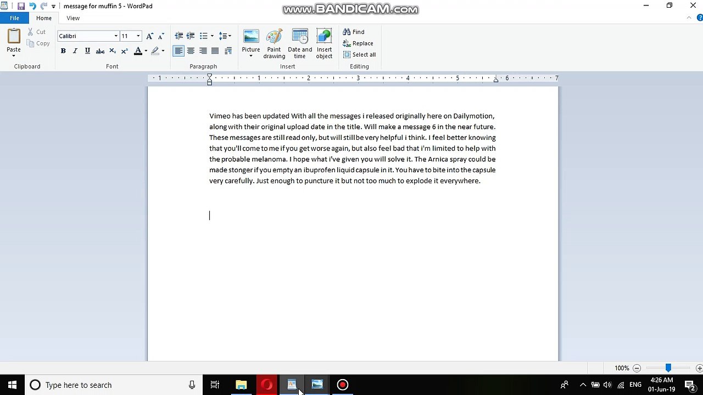Open File Explorer from the taskbar
This screenshot has height=395, width=703.
point(241,385)
